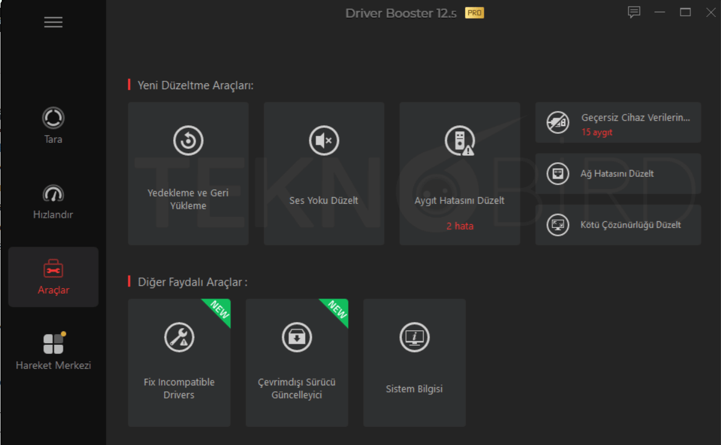The image size is (721, 445).
Task: Open the Hareket Merkezi grid icon
Action: click(54, 343)
